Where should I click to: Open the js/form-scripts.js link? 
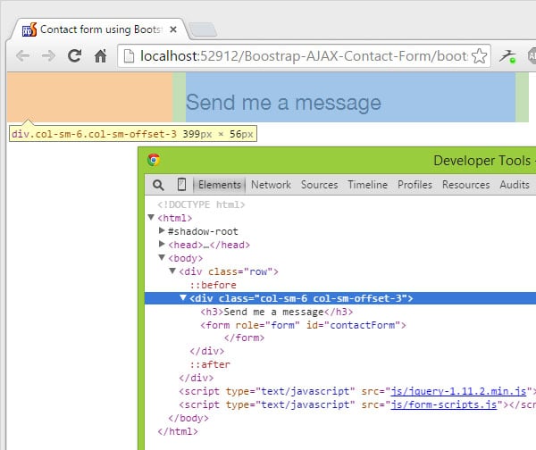pyautogui.click(x=444, y=404)
